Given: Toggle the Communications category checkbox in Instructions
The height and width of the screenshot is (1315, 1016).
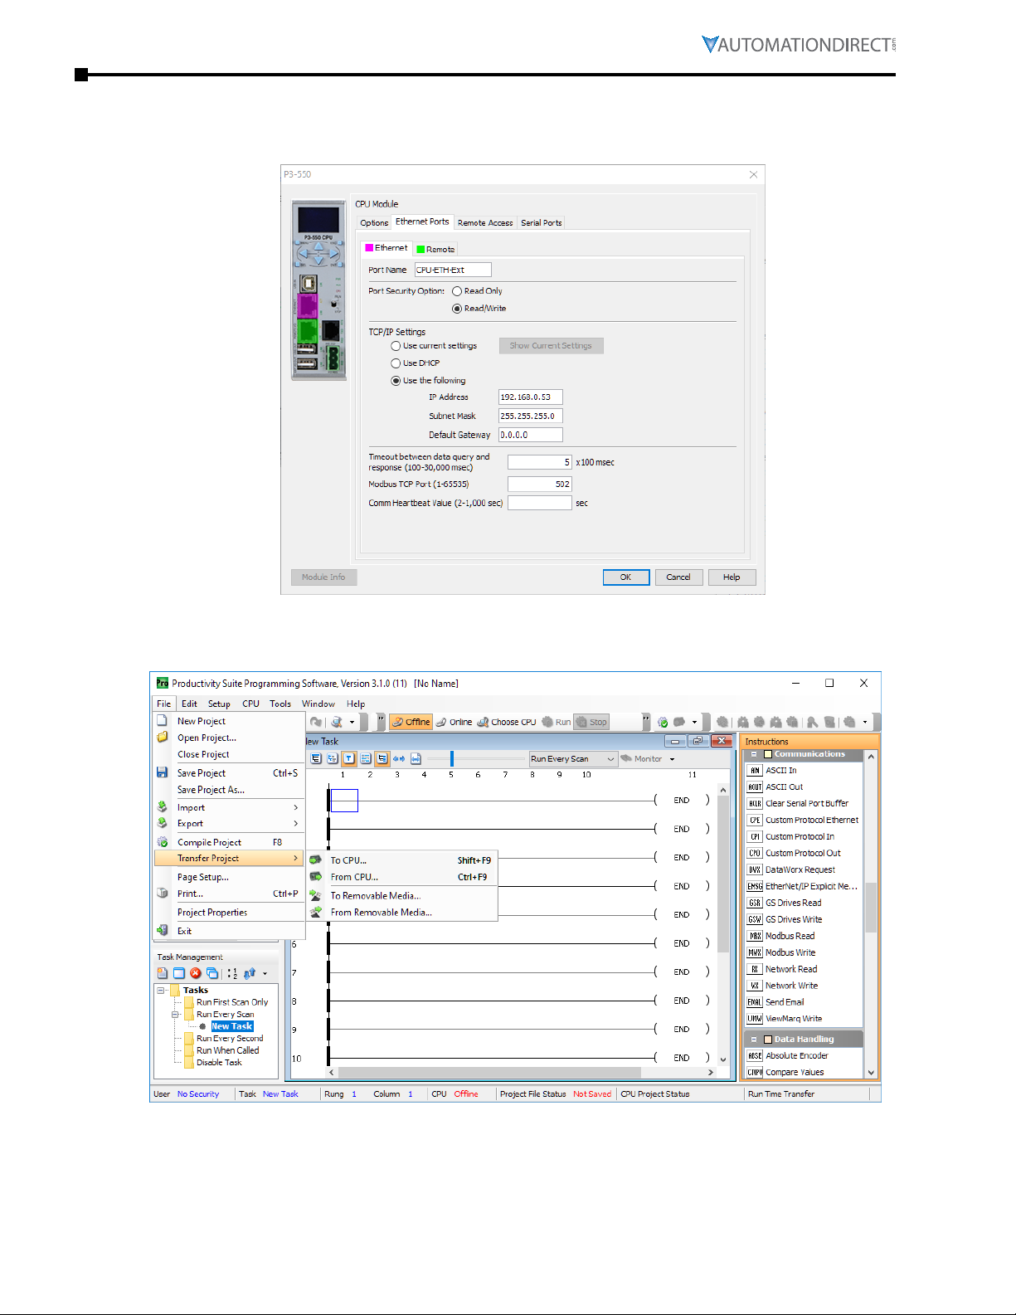Looking at the screenshot, I should (x=768, y=754).
